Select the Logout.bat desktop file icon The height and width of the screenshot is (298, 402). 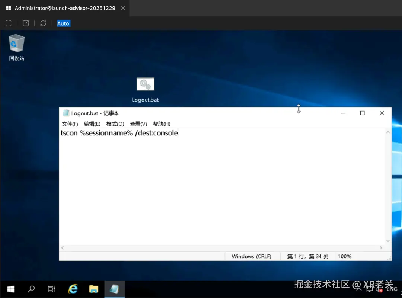[146, 90]
